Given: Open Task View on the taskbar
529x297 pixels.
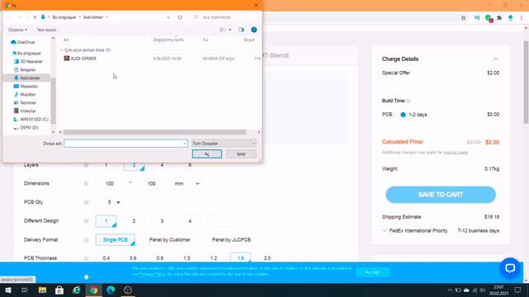Looking at the screenshot, I should click(25, 290).
